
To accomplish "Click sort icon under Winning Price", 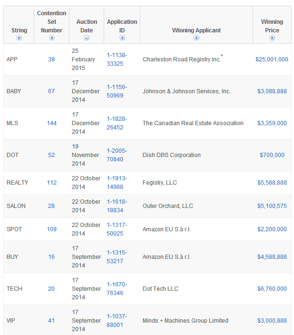I will pyautogui.click(x=272, y=38).
